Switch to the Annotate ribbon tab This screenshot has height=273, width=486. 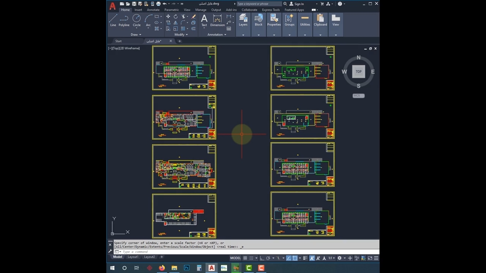pos(153,10)
